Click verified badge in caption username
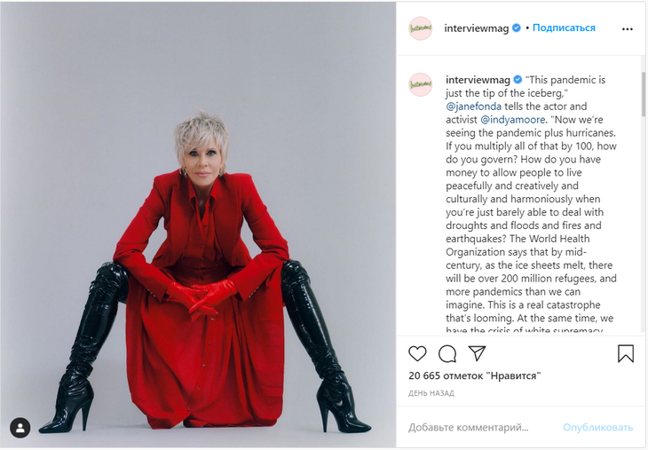The width and height of the screenshot is (648, 450). (518, 79)
